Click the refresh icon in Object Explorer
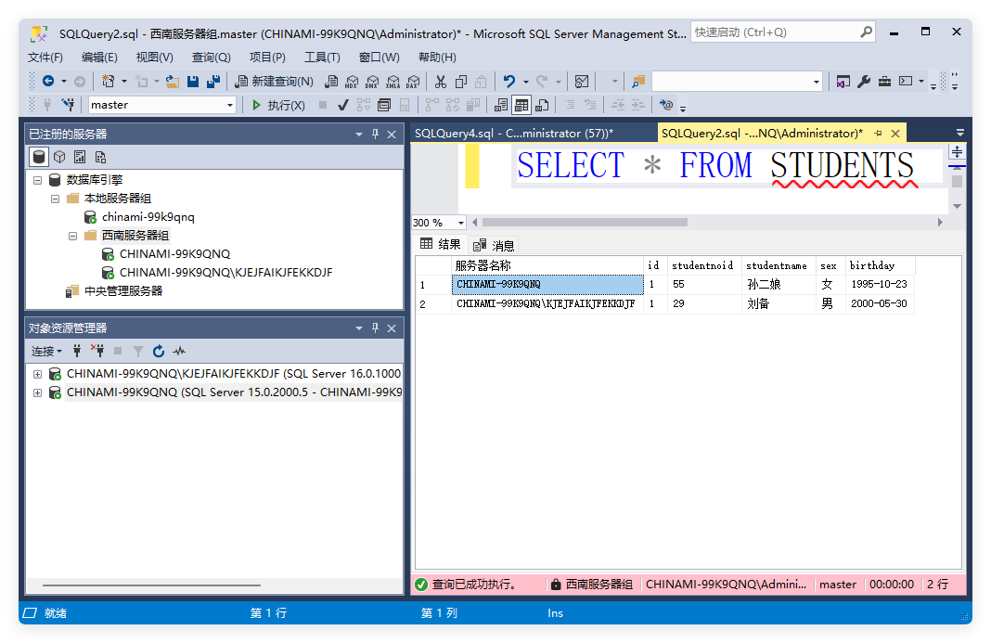The height and width of the screenshot is (643, 991). tap(159, 351)
